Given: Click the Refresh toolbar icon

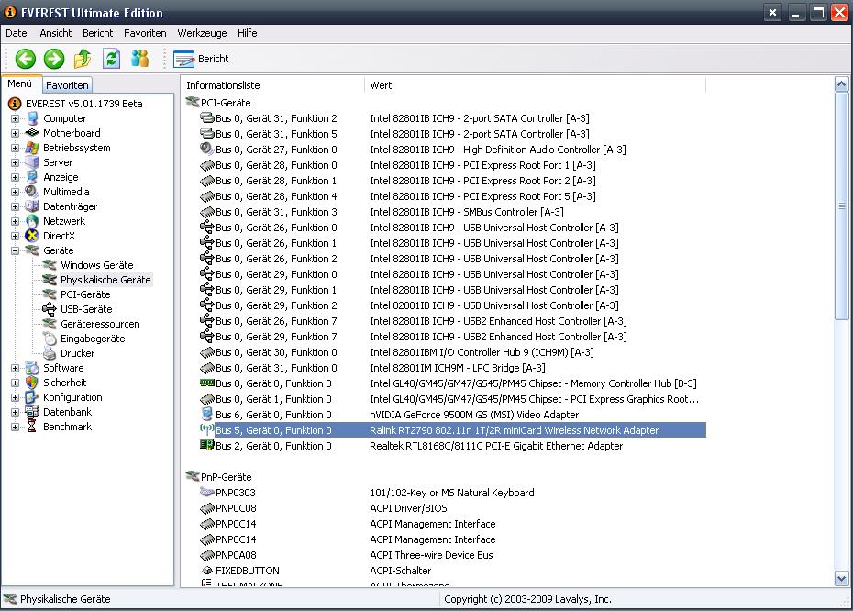Looking at the screenshot, I should tap(112, 59).
